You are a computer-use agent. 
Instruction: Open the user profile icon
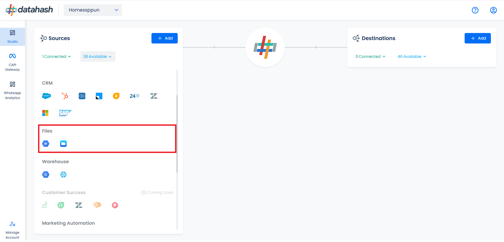point(493,10)
